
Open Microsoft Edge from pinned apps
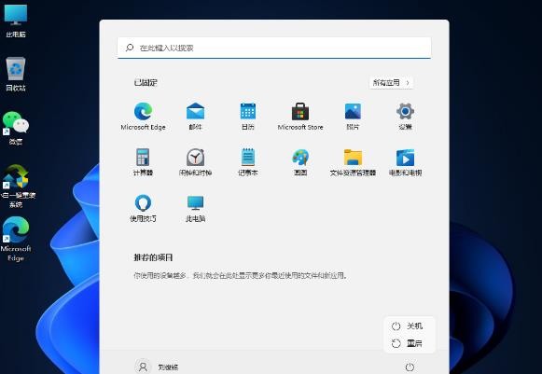click(143, 117)
